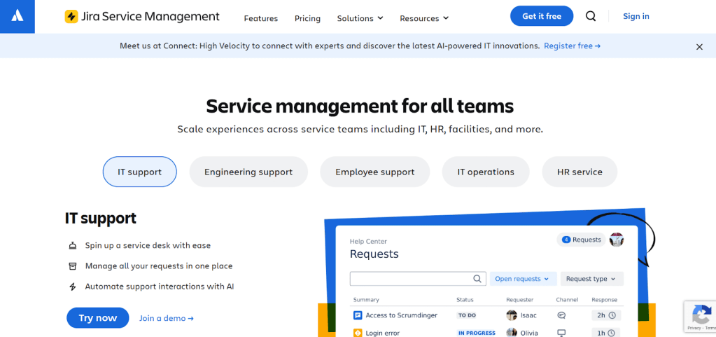
Task: Click the Jira Service Management lightning logo
Action: [71, 17]
